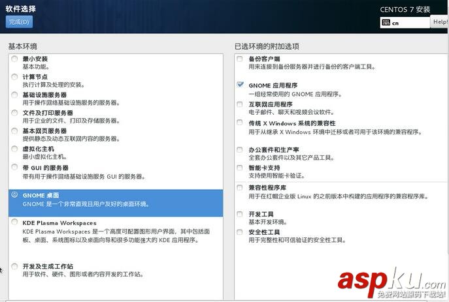Check the 办公套件和生产率 checkbox
Image resolution: width=449 pixels, height=302 pixels.
pyautogui.click(x=240, y=149)
